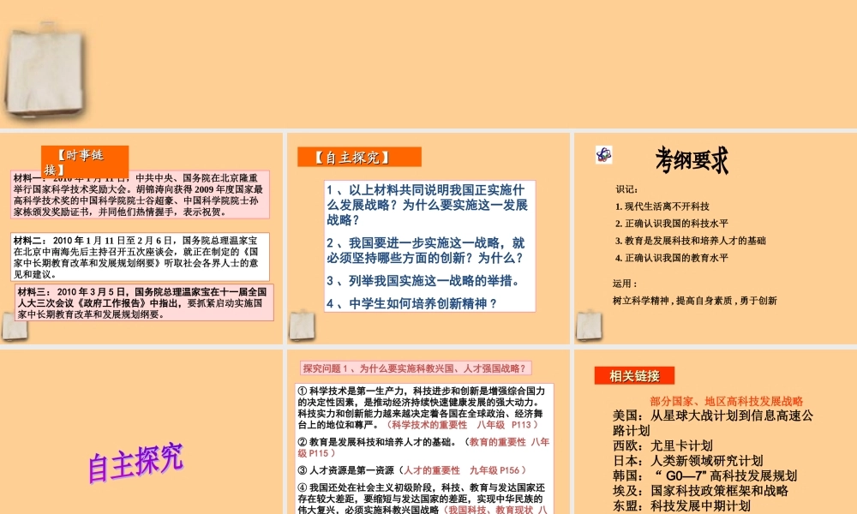This screenshot has width=857, height=514.
Task: Click item 3. 教育是发展科技和培养人才的基础
Action: [x=690, y=241]
